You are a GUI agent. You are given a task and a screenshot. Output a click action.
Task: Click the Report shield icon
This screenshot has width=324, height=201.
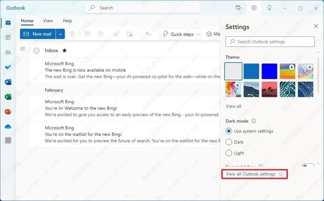point(101,34)
